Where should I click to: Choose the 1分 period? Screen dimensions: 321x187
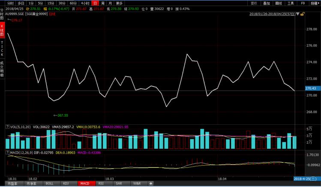[x=31, y=3]
